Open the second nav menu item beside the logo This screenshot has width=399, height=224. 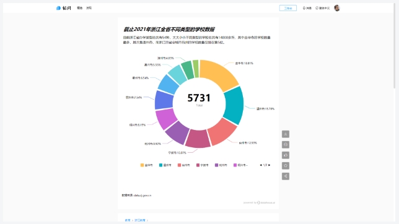(89, 8)
